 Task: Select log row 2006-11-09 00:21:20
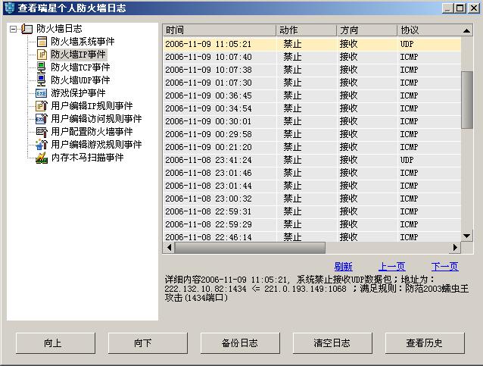point(312,147)
